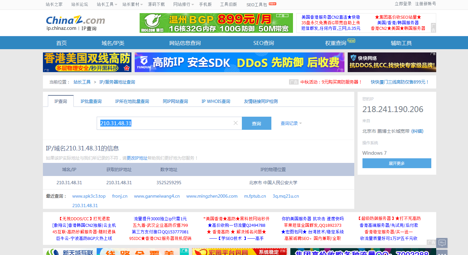Image resolution: width=468 pixels, height=255 pixels.
Task: Focus the IP address input field
Action: [169, 123]
